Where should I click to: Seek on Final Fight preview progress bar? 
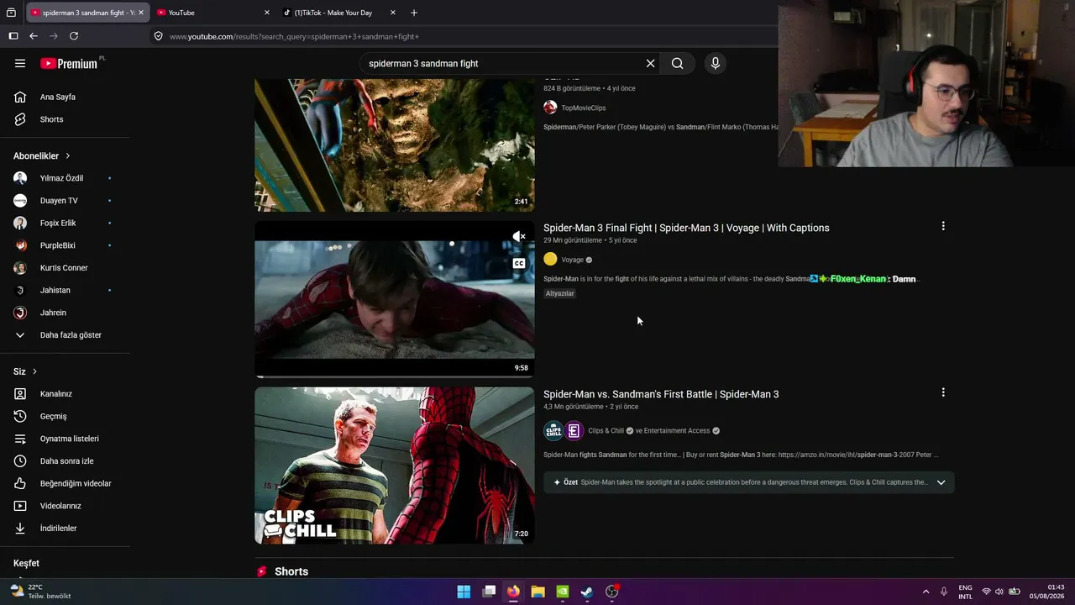[x=395, y=376]
